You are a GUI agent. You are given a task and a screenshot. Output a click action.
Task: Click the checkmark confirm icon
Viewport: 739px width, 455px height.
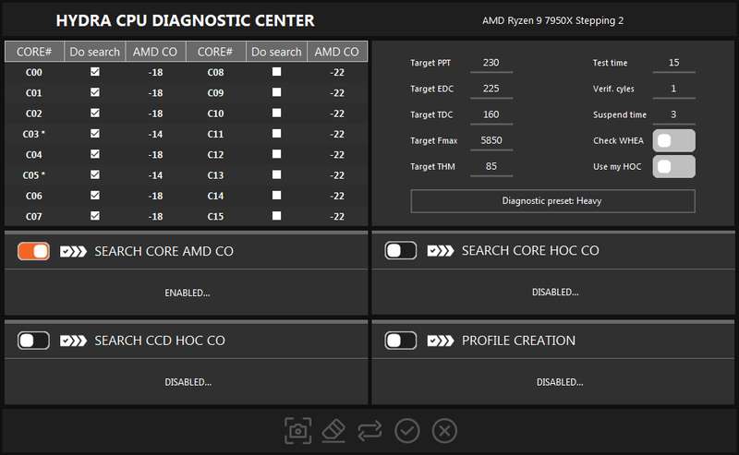[x=407, y=430]
